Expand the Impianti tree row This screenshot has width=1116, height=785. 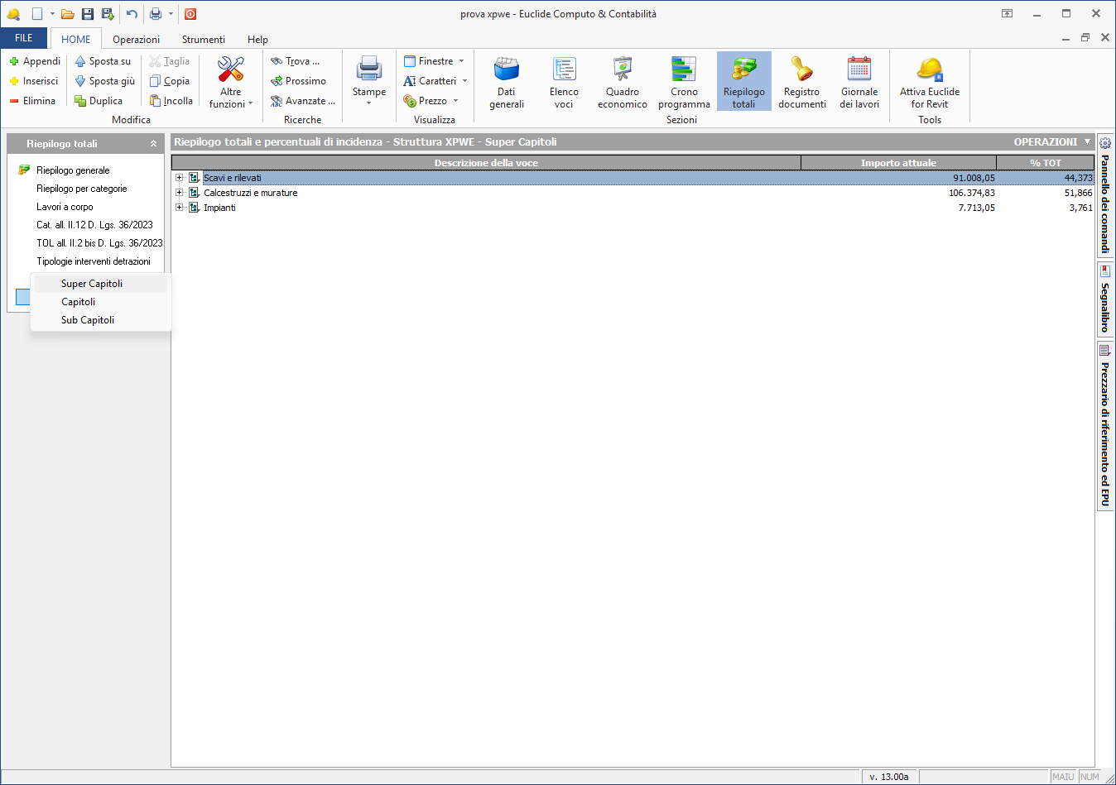pyautogui.click(x=179, y=208)
